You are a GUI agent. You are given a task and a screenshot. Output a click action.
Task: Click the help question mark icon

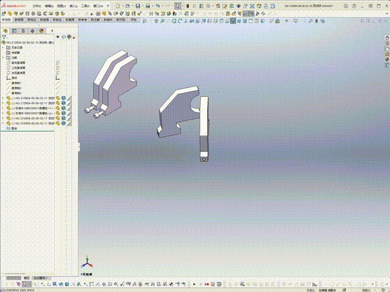click(354, 6)
